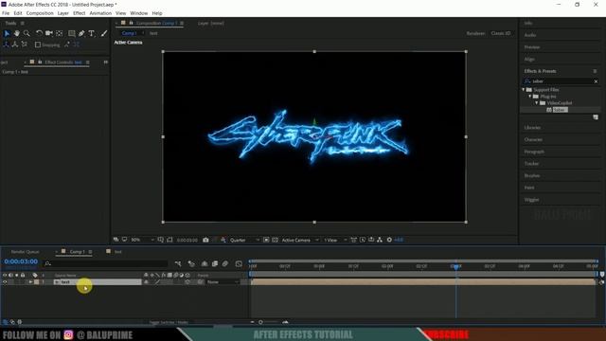Click the Frame Blending icon in timeline toolbar

215,263
